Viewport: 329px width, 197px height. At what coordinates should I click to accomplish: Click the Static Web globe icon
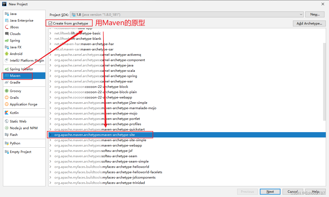(7, 121)
